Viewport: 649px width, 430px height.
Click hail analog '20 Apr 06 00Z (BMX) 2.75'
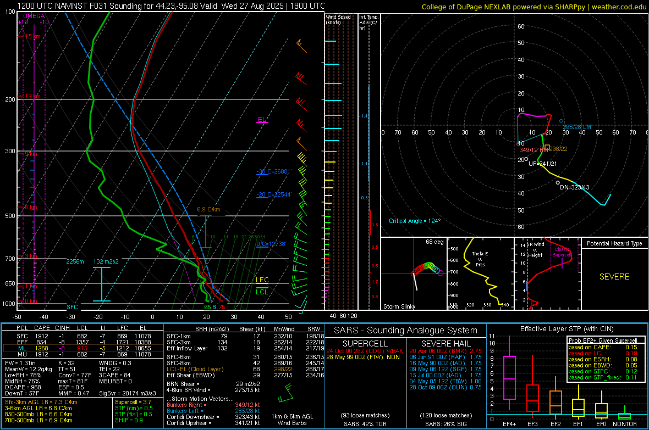pyautogui.click(x=446, y=351)
